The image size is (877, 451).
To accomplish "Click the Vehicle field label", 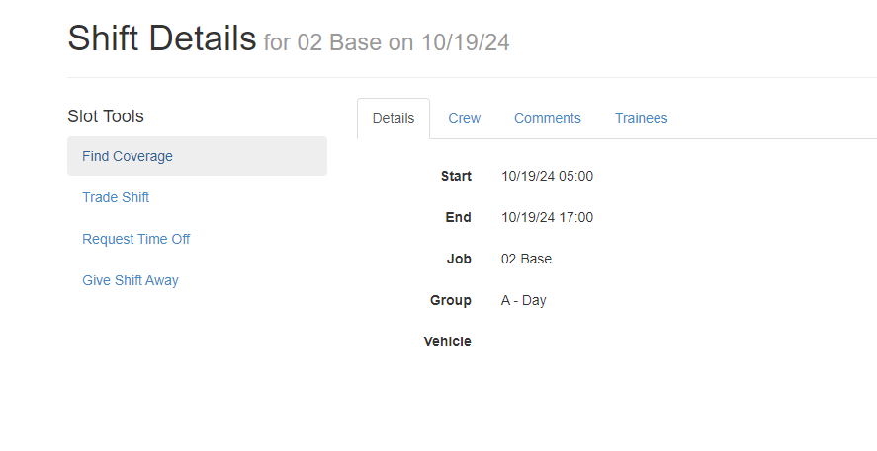I will tap(448, 341).
